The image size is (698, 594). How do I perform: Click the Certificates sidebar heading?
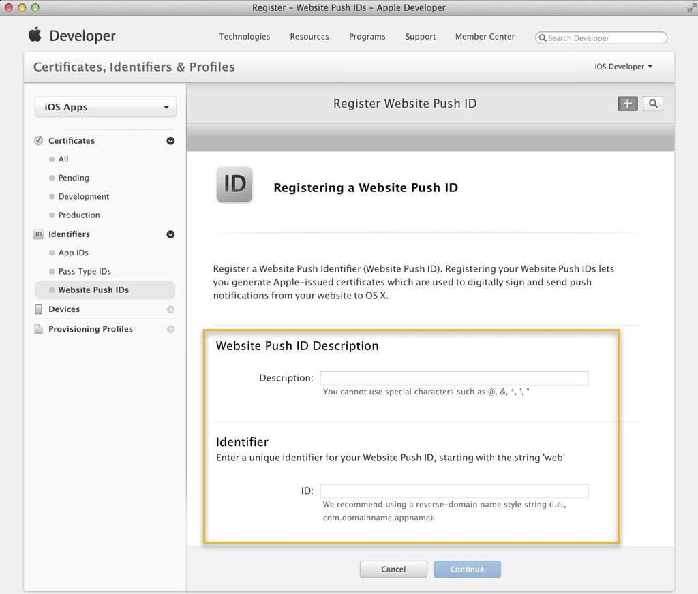[71, 140]
